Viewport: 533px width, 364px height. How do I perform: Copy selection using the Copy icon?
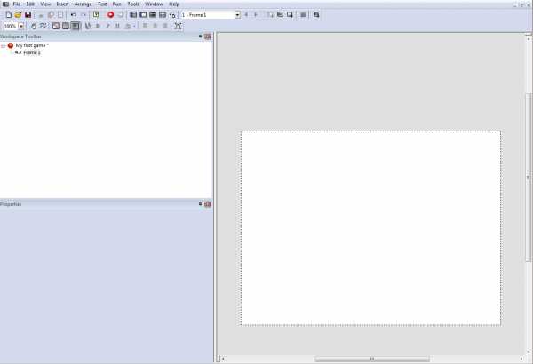point(51,14)
